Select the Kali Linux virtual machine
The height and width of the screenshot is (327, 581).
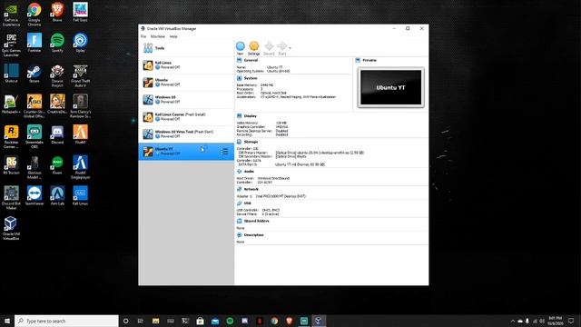click(186, 65)
